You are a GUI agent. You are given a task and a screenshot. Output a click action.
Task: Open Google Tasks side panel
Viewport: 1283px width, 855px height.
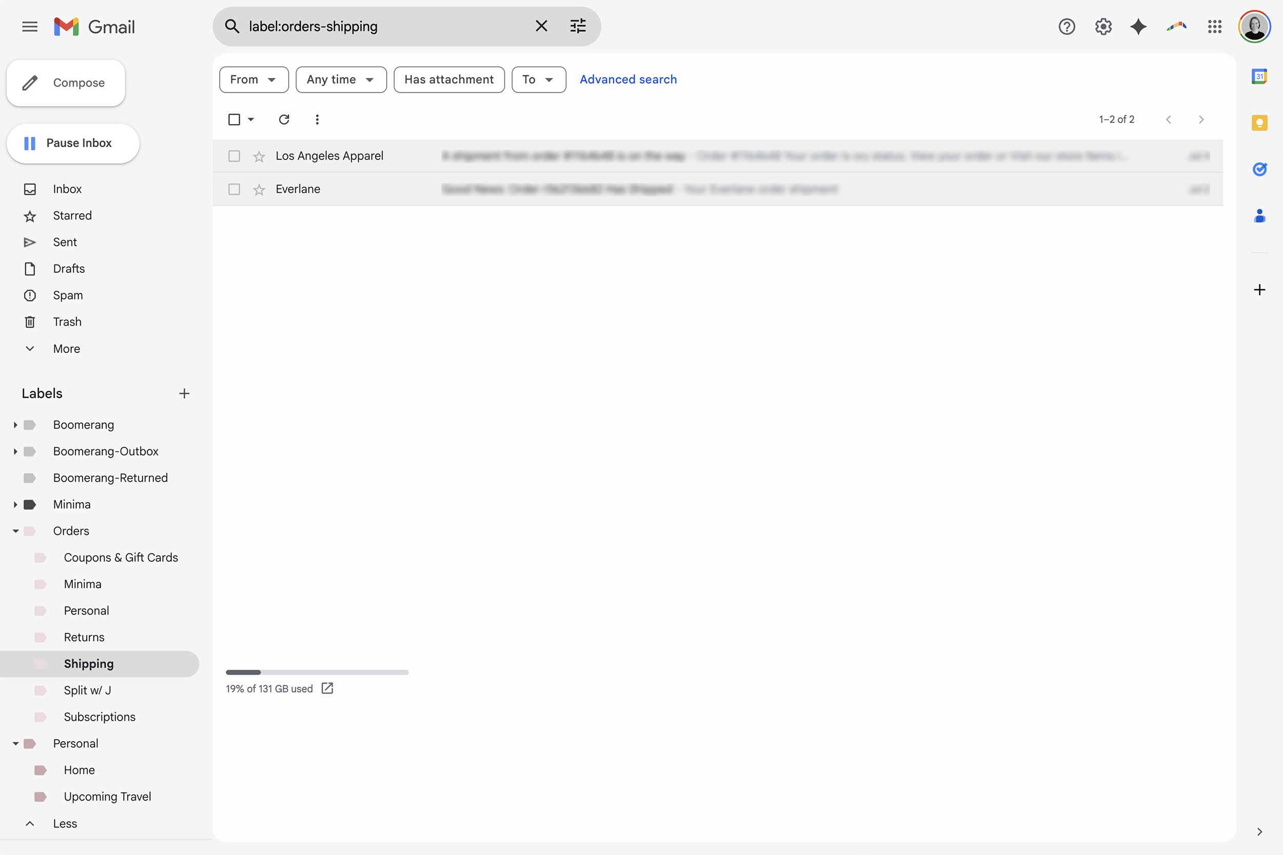click(x=1259, y=170)
